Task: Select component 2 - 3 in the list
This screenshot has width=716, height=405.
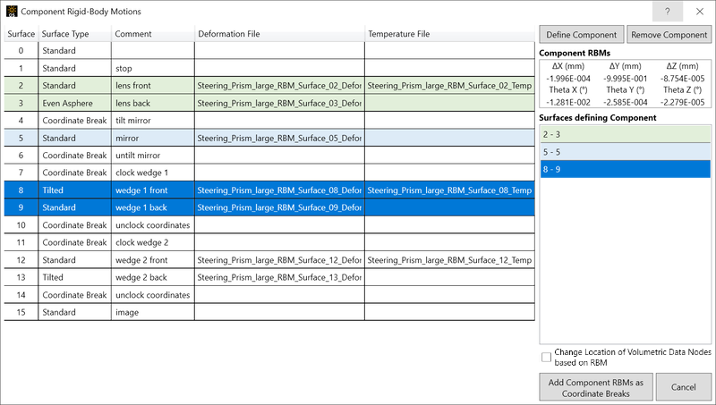Action: [x=625, y=134]
